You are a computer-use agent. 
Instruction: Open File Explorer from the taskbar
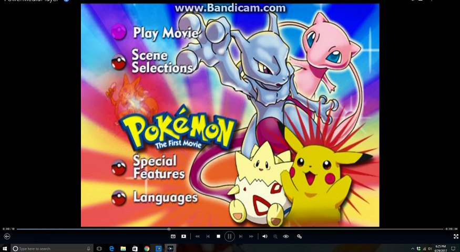click(x=123, y=248)
